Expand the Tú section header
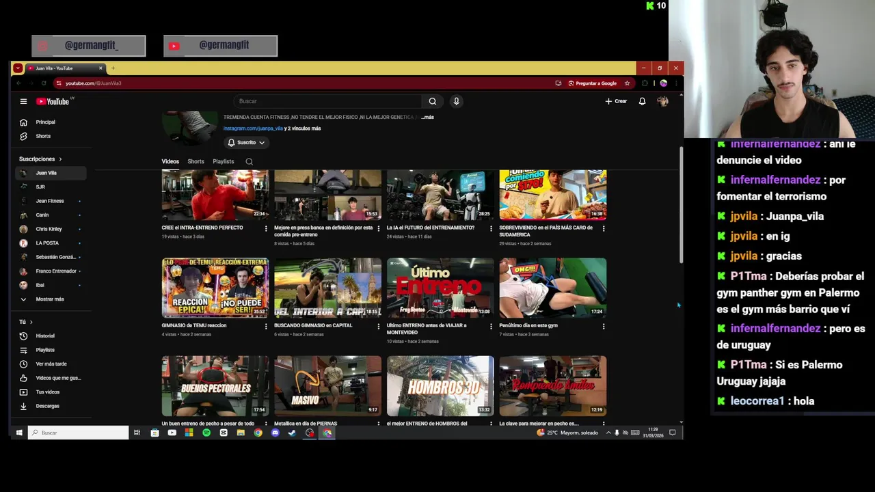Image resolution: width=875 pixels, height=492 pixels. (26, 322)
